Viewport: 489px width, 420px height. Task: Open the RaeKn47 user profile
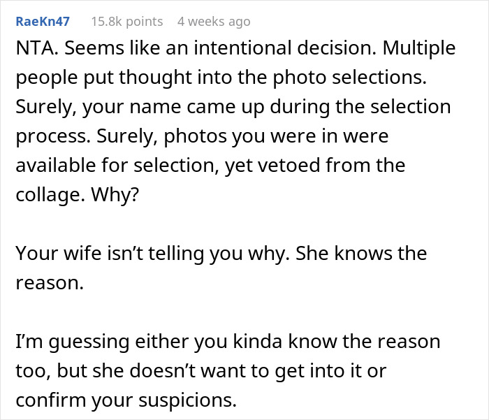coord(42,22)
